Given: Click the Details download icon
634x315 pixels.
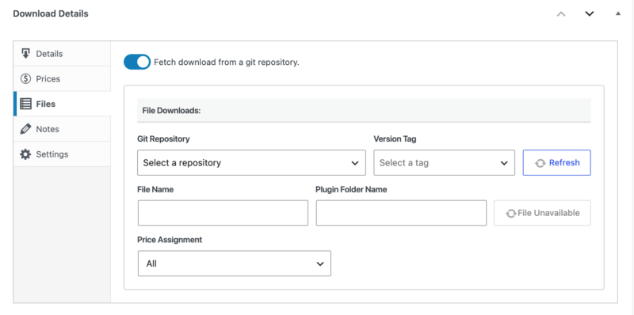Looking at the screenshot, I should (25, 54).
